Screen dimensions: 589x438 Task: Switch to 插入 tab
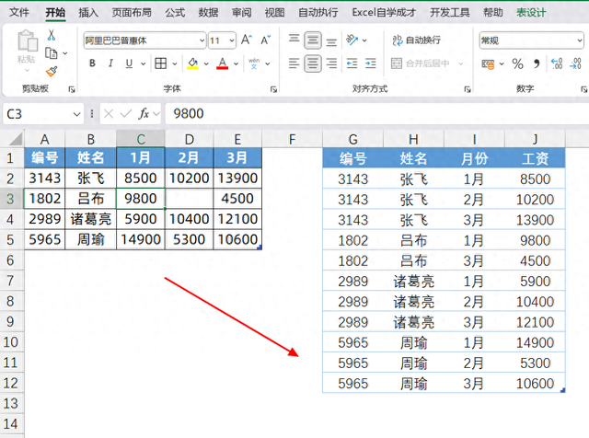[88, 12]
